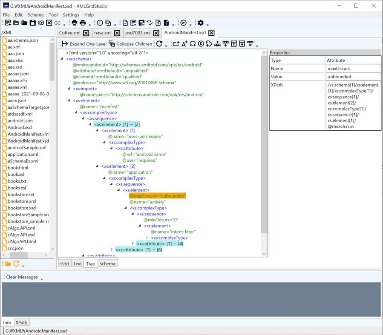The width and height of the screenshot is (383, 335).
Task: Click Expand One Level button
Action: point(84,44)
